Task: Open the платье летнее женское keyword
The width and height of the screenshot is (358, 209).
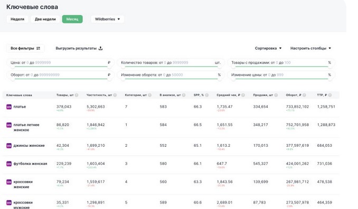Action: (x=26, y=127)
